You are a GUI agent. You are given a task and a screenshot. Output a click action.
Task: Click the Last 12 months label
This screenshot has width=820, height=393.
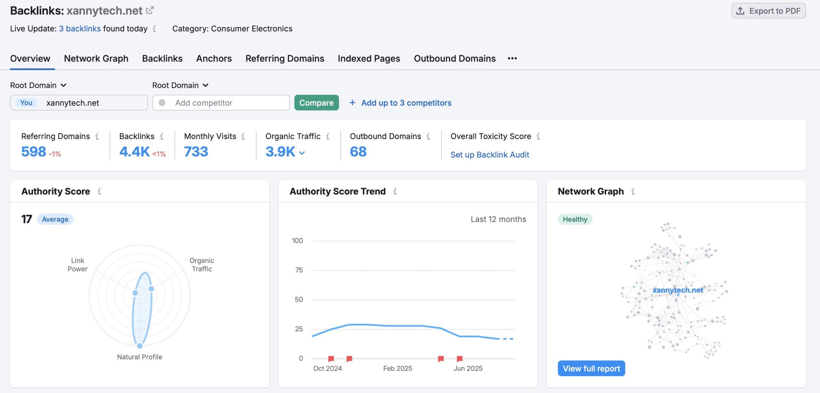pyautogui.click(x=498, y=219)
